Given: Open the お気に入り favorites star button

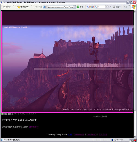Looking at the screenshot, I should coord(23,7).
